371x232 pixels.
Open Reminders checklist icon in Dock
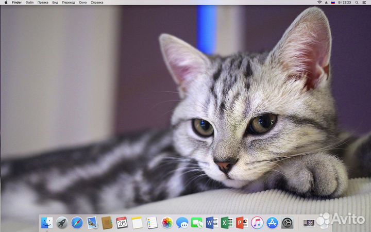tap(152, 223)
